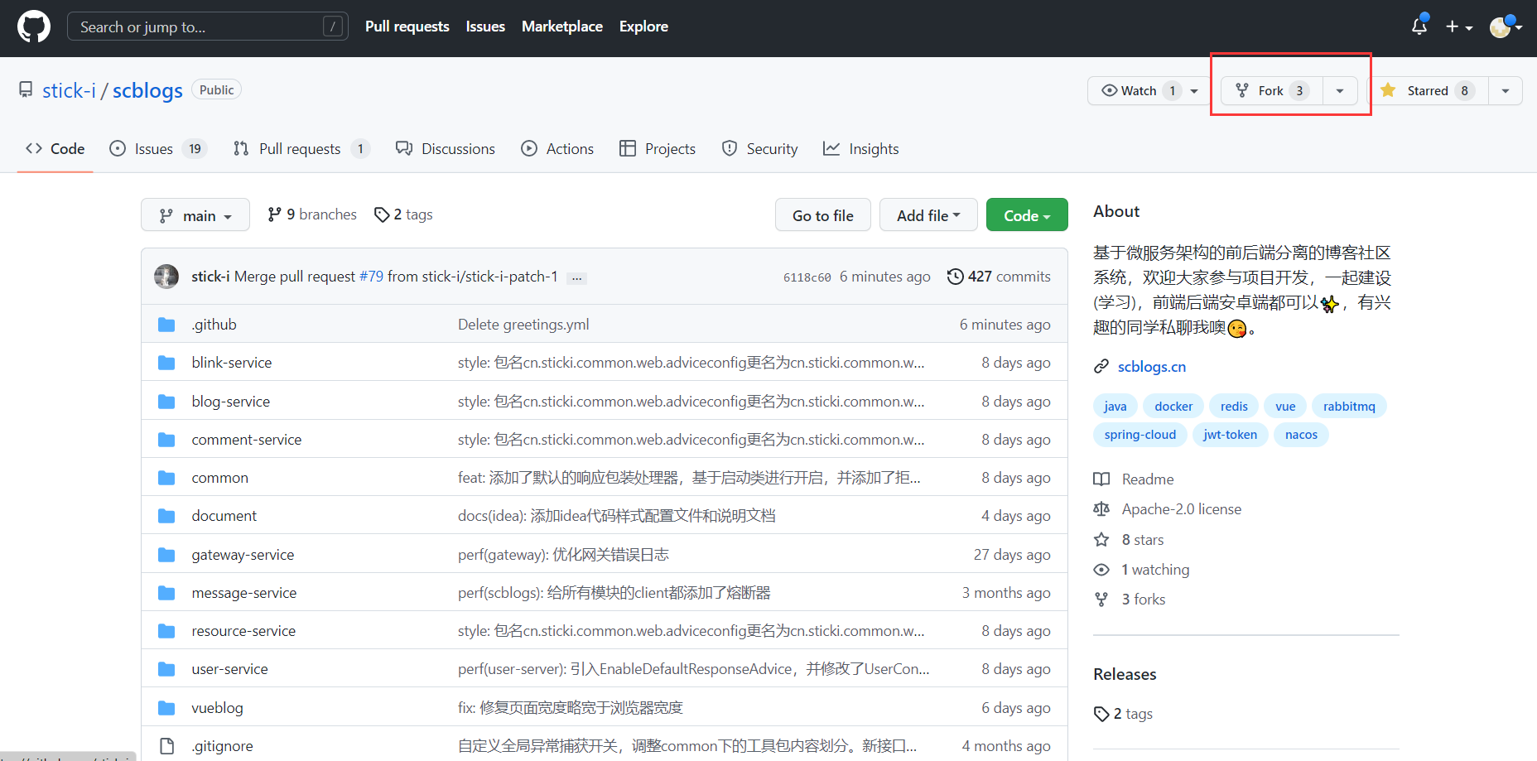Click the fork icon beside 3 forks
The height and width of the screenshot is (761, 1537).
pyautogui.click(x=1101, y=600)
